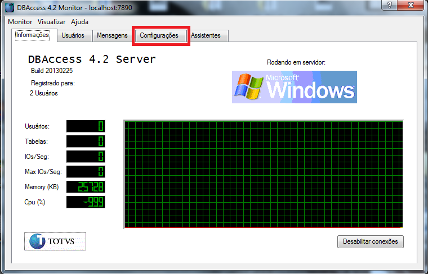Click the DBAccess title bar icon

click(10, 7)
